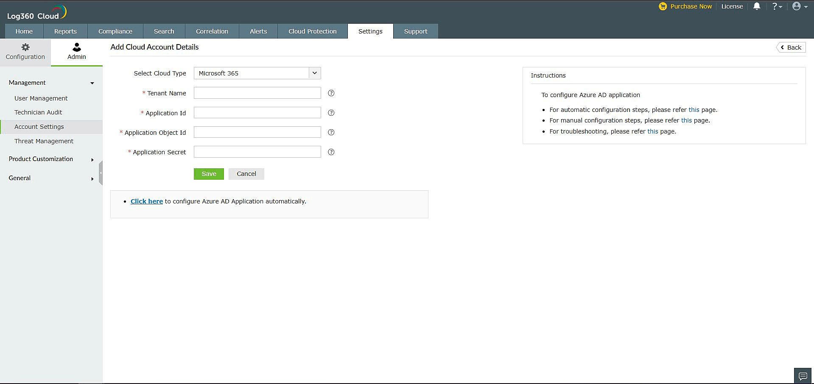This screenshot has height=384, width=814.
Task: Open the chat support icon
Action: point(803,376)
